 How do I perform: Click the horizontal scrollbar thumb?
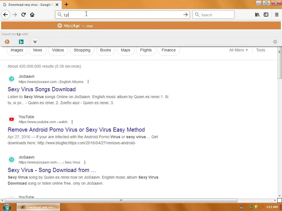pos(121,200)
